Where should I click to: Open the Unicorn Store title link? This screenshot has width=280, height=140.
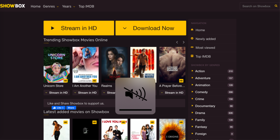(54, 86)
